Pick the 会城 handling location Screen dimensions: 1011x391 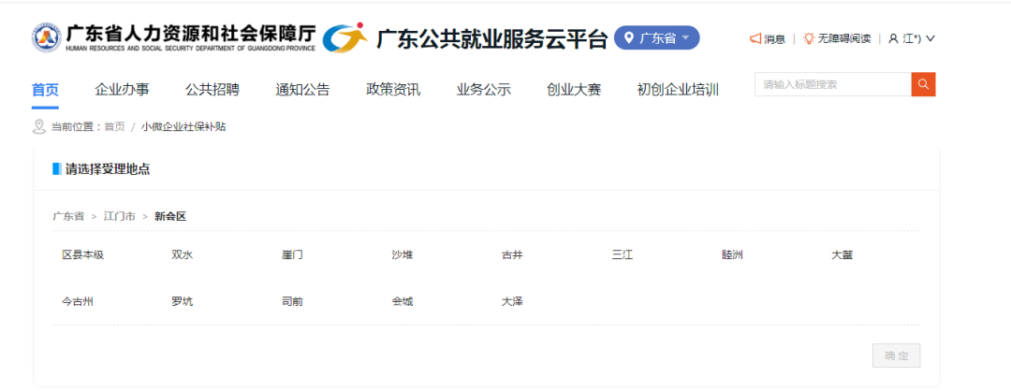(402, 301)
